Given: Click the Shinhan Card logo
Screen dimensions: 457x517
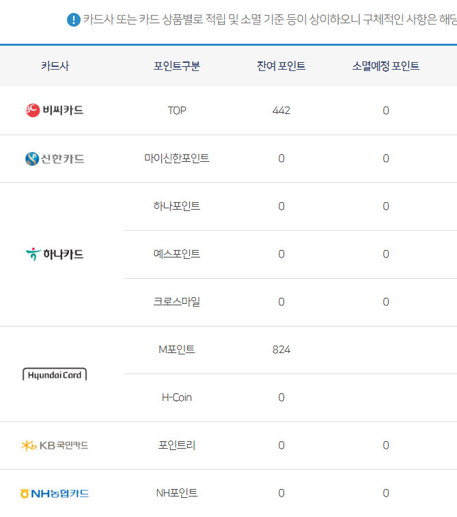Looking at the screenshot, I should (x=55, y=158).
